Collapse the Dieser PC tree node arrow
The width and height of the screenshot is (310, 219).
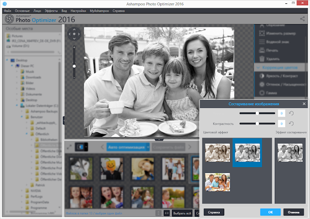click(12, 66)
